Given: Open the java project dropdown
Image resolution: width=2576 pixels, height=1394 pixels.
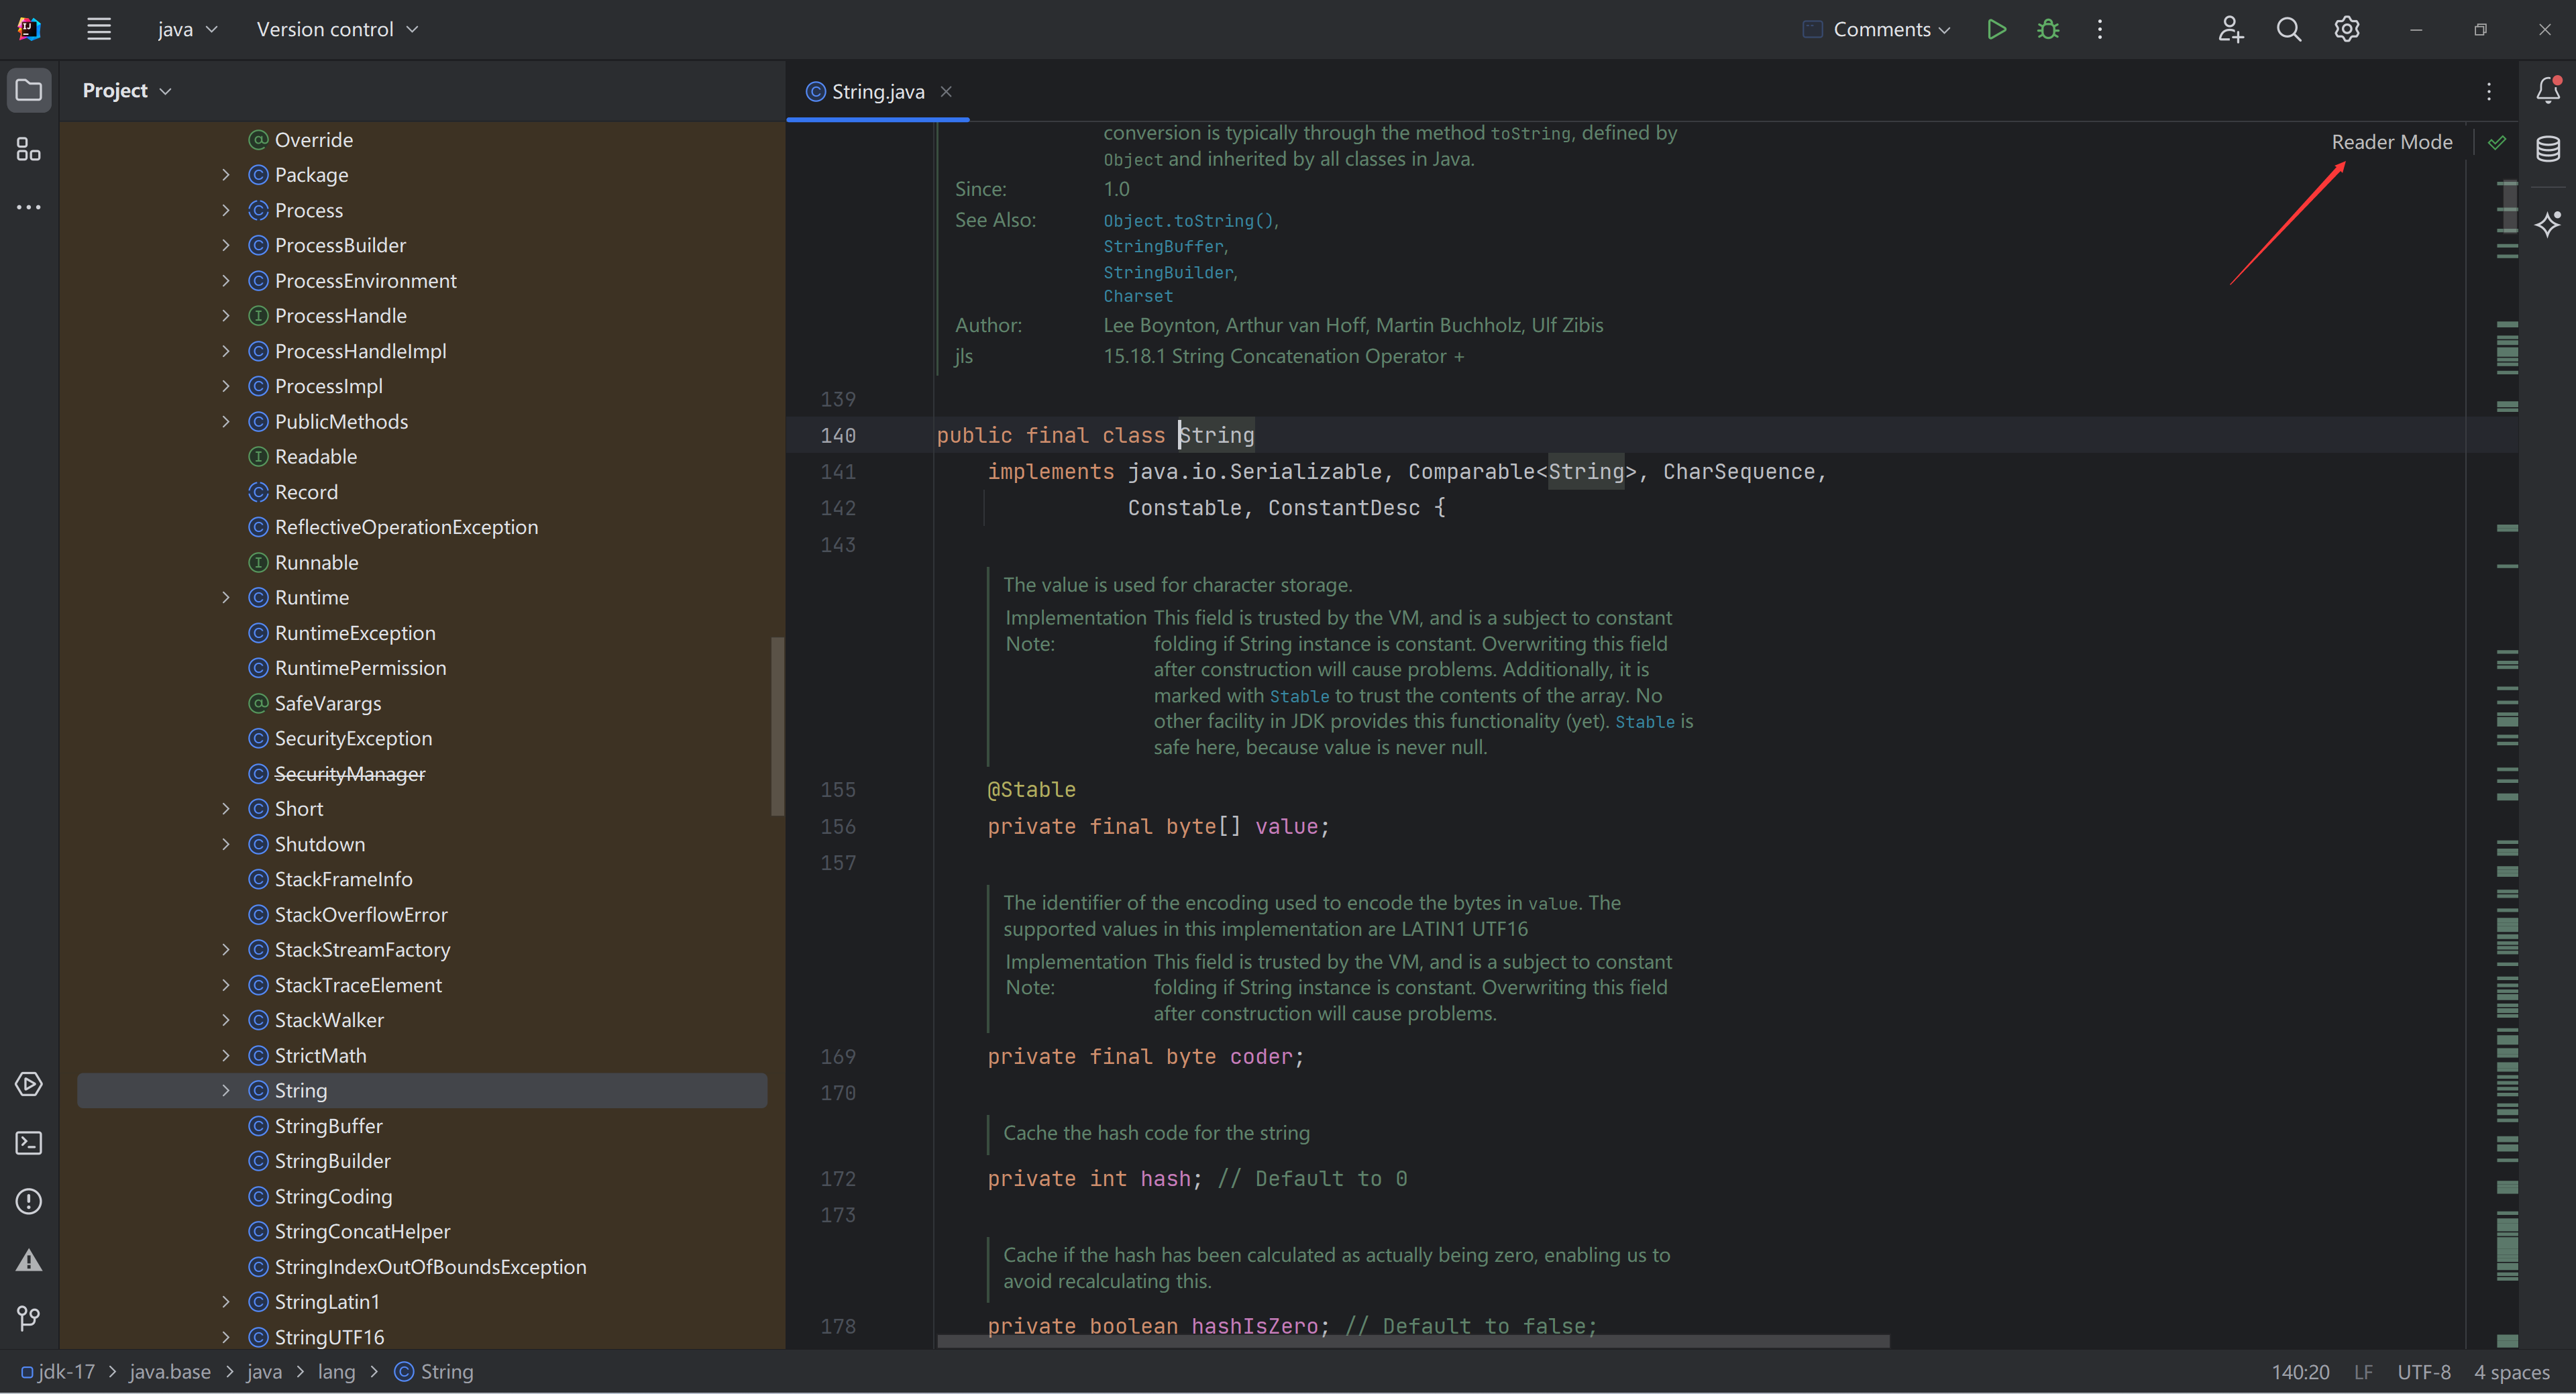Looking at the screenshot, I should pos(187,29).
